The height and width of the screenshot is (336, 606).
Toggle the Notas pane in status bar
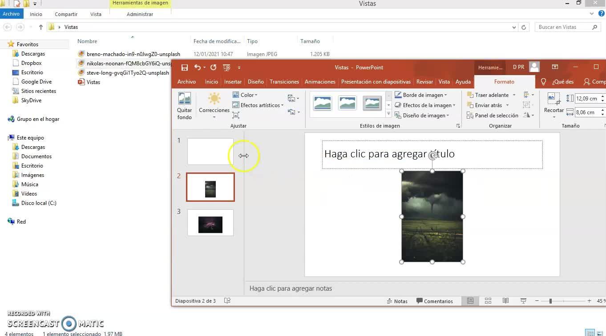[x=397, y=301]
